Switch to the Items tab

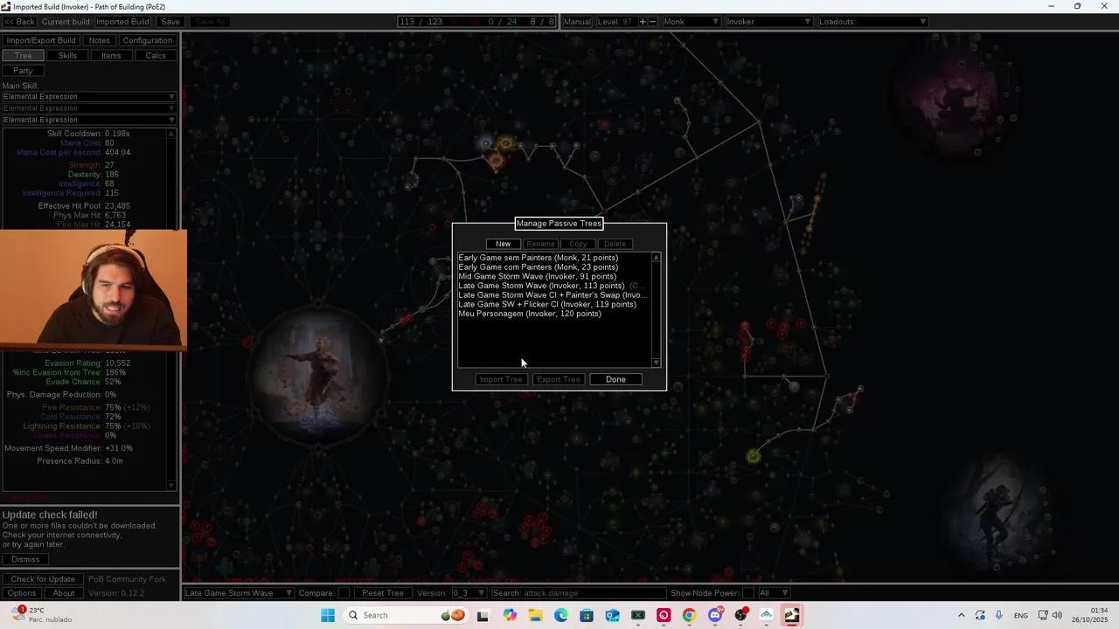click(x=111, y=56)
